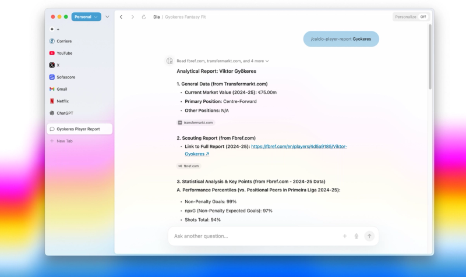This screenshot has height=277, width=466.
Task: Click the microphone icon in input
Action: tap(356, 236)
